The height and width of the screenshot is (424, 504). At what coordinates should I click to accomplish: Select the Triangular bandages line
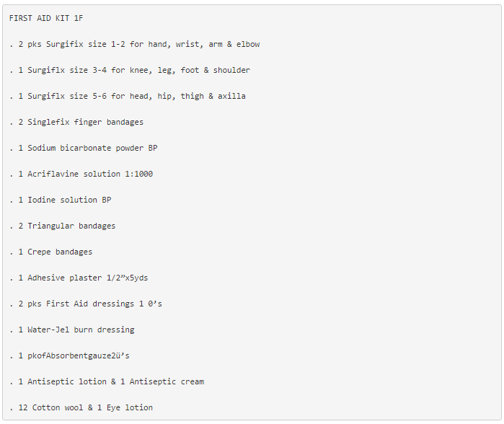tap(62, 226)
